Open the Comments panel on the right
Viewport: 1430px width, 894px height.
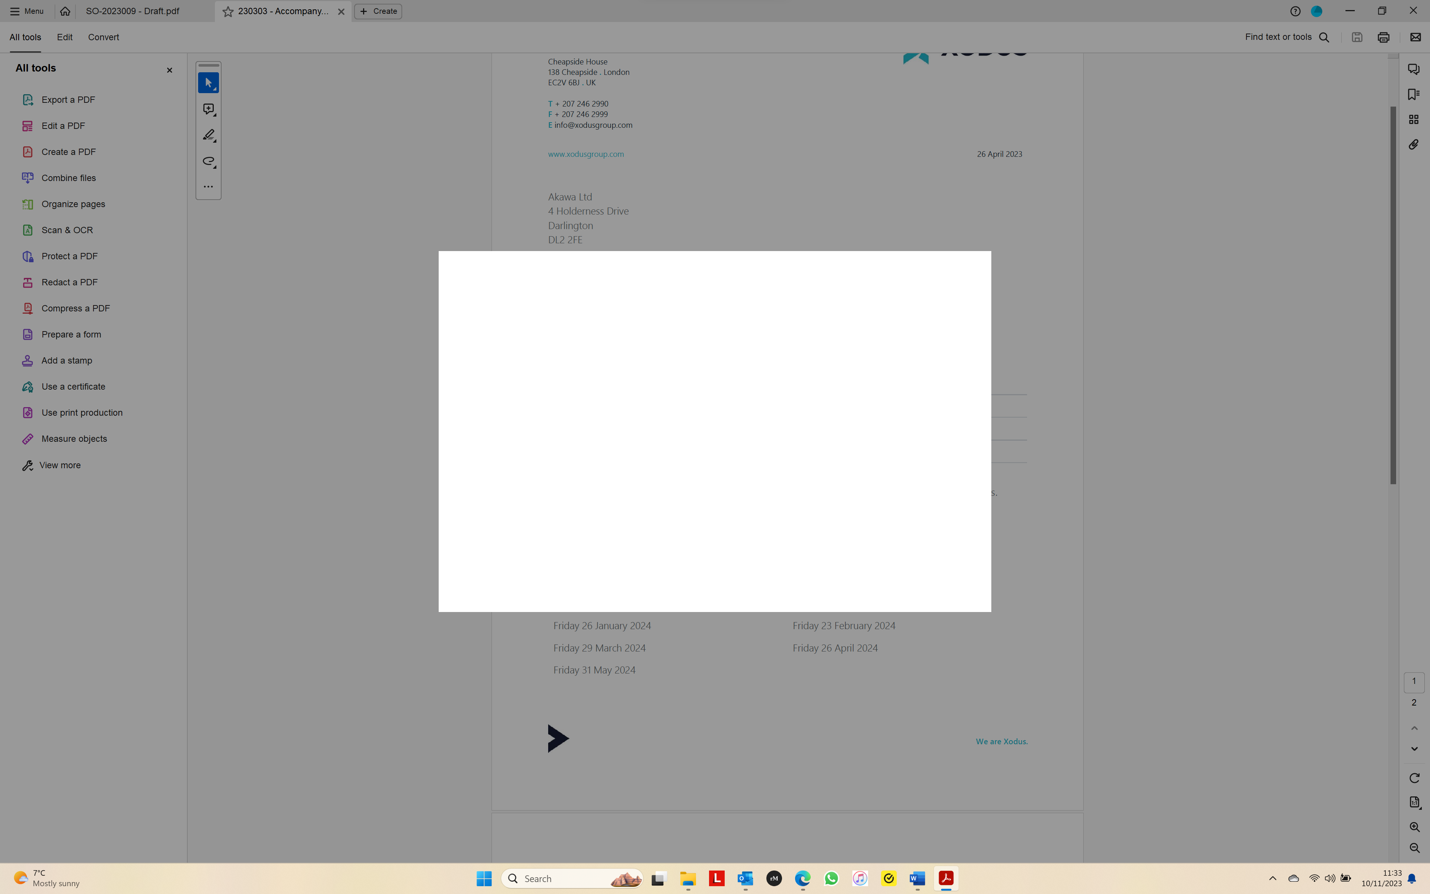pyautogui.click(x=1415, y=69)
